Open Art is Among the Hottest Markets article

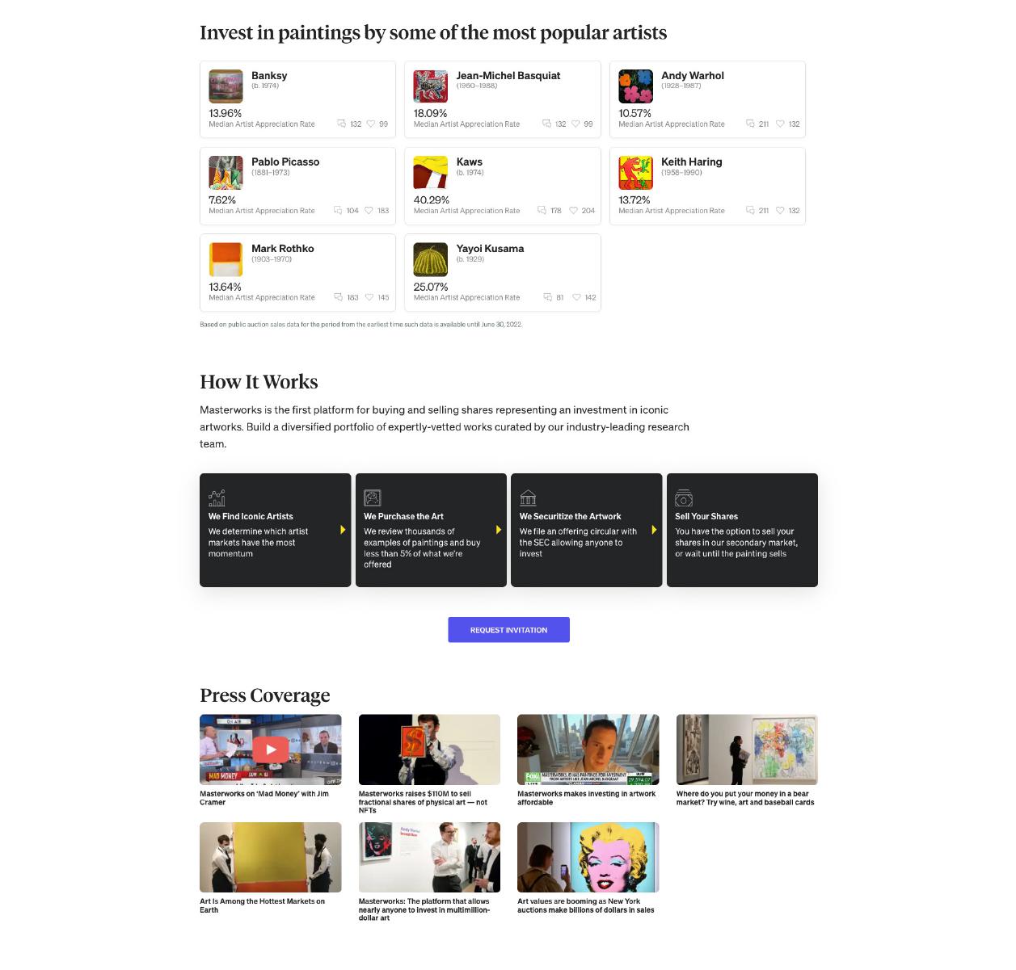click(263, 905)
